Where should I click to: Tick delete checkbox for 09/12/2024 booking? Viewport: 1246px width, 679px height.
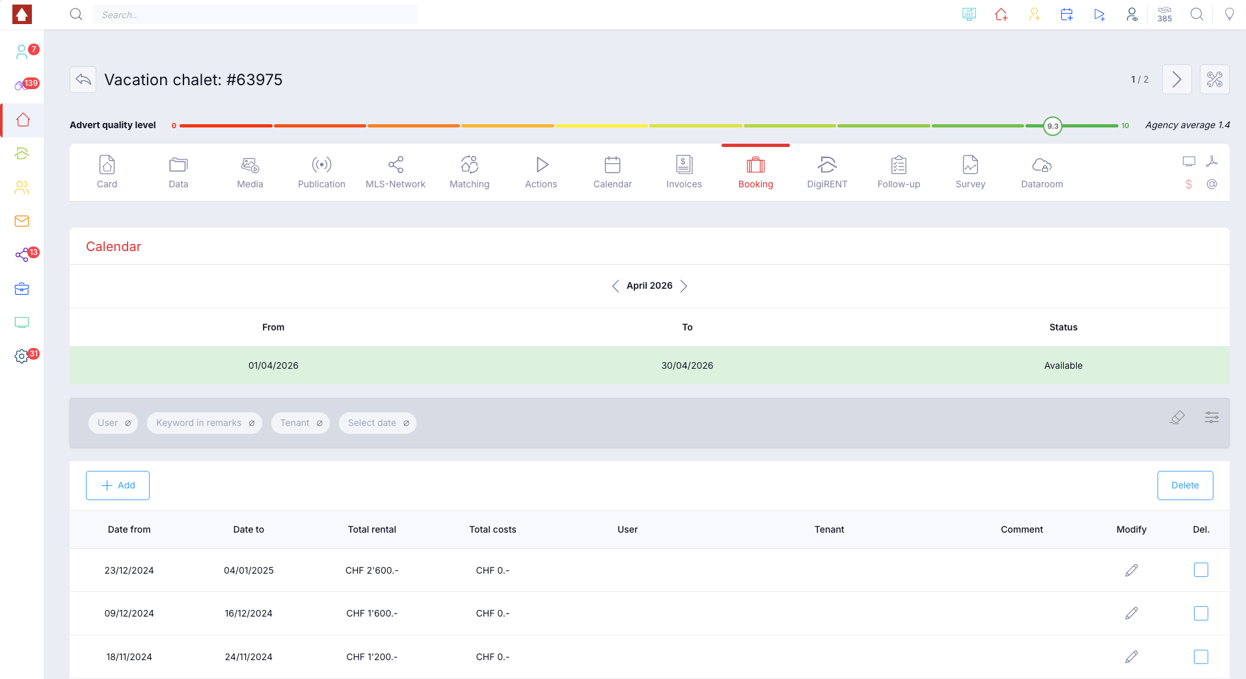click(1201, 613)
